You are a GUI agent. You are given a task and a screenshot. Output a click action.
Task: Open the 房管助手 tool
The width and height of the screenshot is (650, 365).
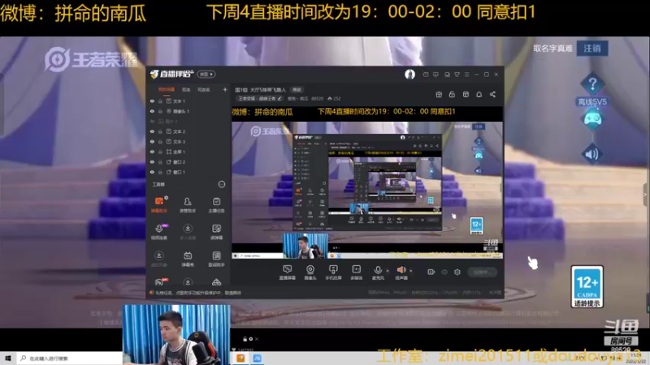188,204
